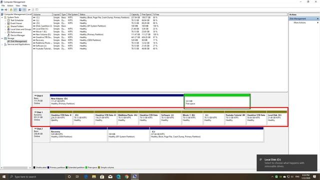This screenshot has width=320, height=180.
Task: Select Recovery partition on Disk 2
Action: 78,134
